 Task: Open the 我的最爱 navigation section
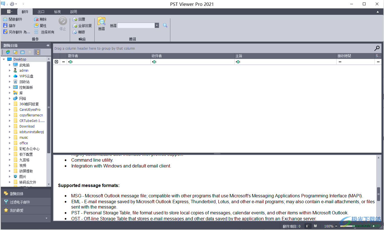click(x=26, y=210)
